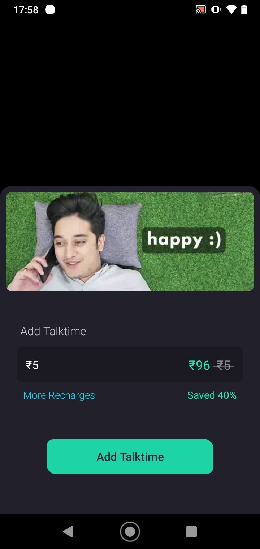The height and width of the screenshot is (549, 260).
Task: Tap the battery status icon
Action: click(x=244, y=10)
